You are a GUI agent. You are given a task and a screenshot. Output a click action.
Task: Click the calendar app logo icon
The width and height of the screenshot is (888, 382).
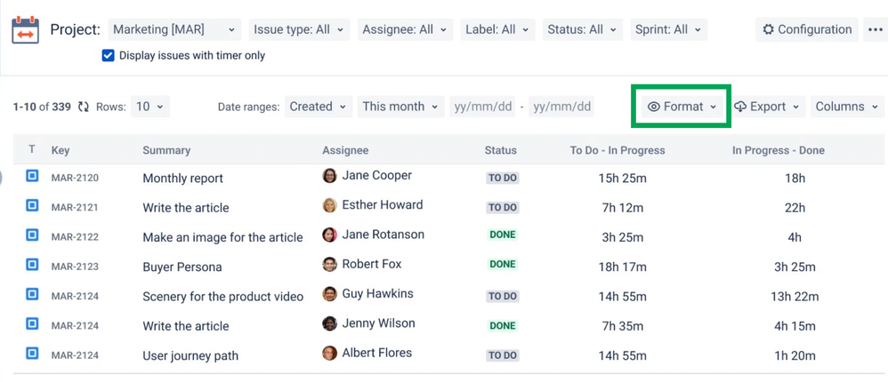click(x=26, y=30)
